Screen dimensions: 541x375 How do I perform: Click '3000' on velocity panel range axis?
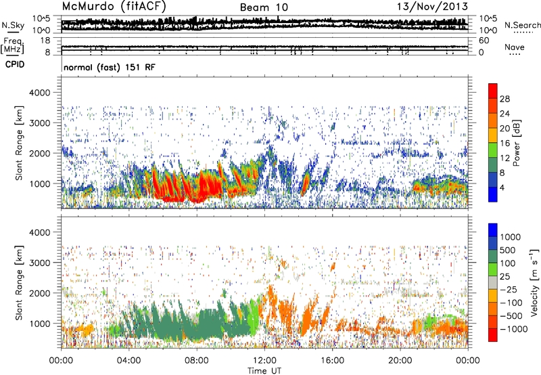click(x=40, y=263)
